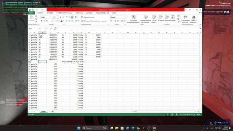This screenshot has height=131, width=233.
Task: Click the Decrease Indent icon
Action: [x=76, y=21]
